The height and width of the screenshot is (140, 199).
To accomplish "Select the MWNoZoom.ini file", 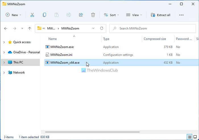I will pyautogui.click(x=61, y=55).
